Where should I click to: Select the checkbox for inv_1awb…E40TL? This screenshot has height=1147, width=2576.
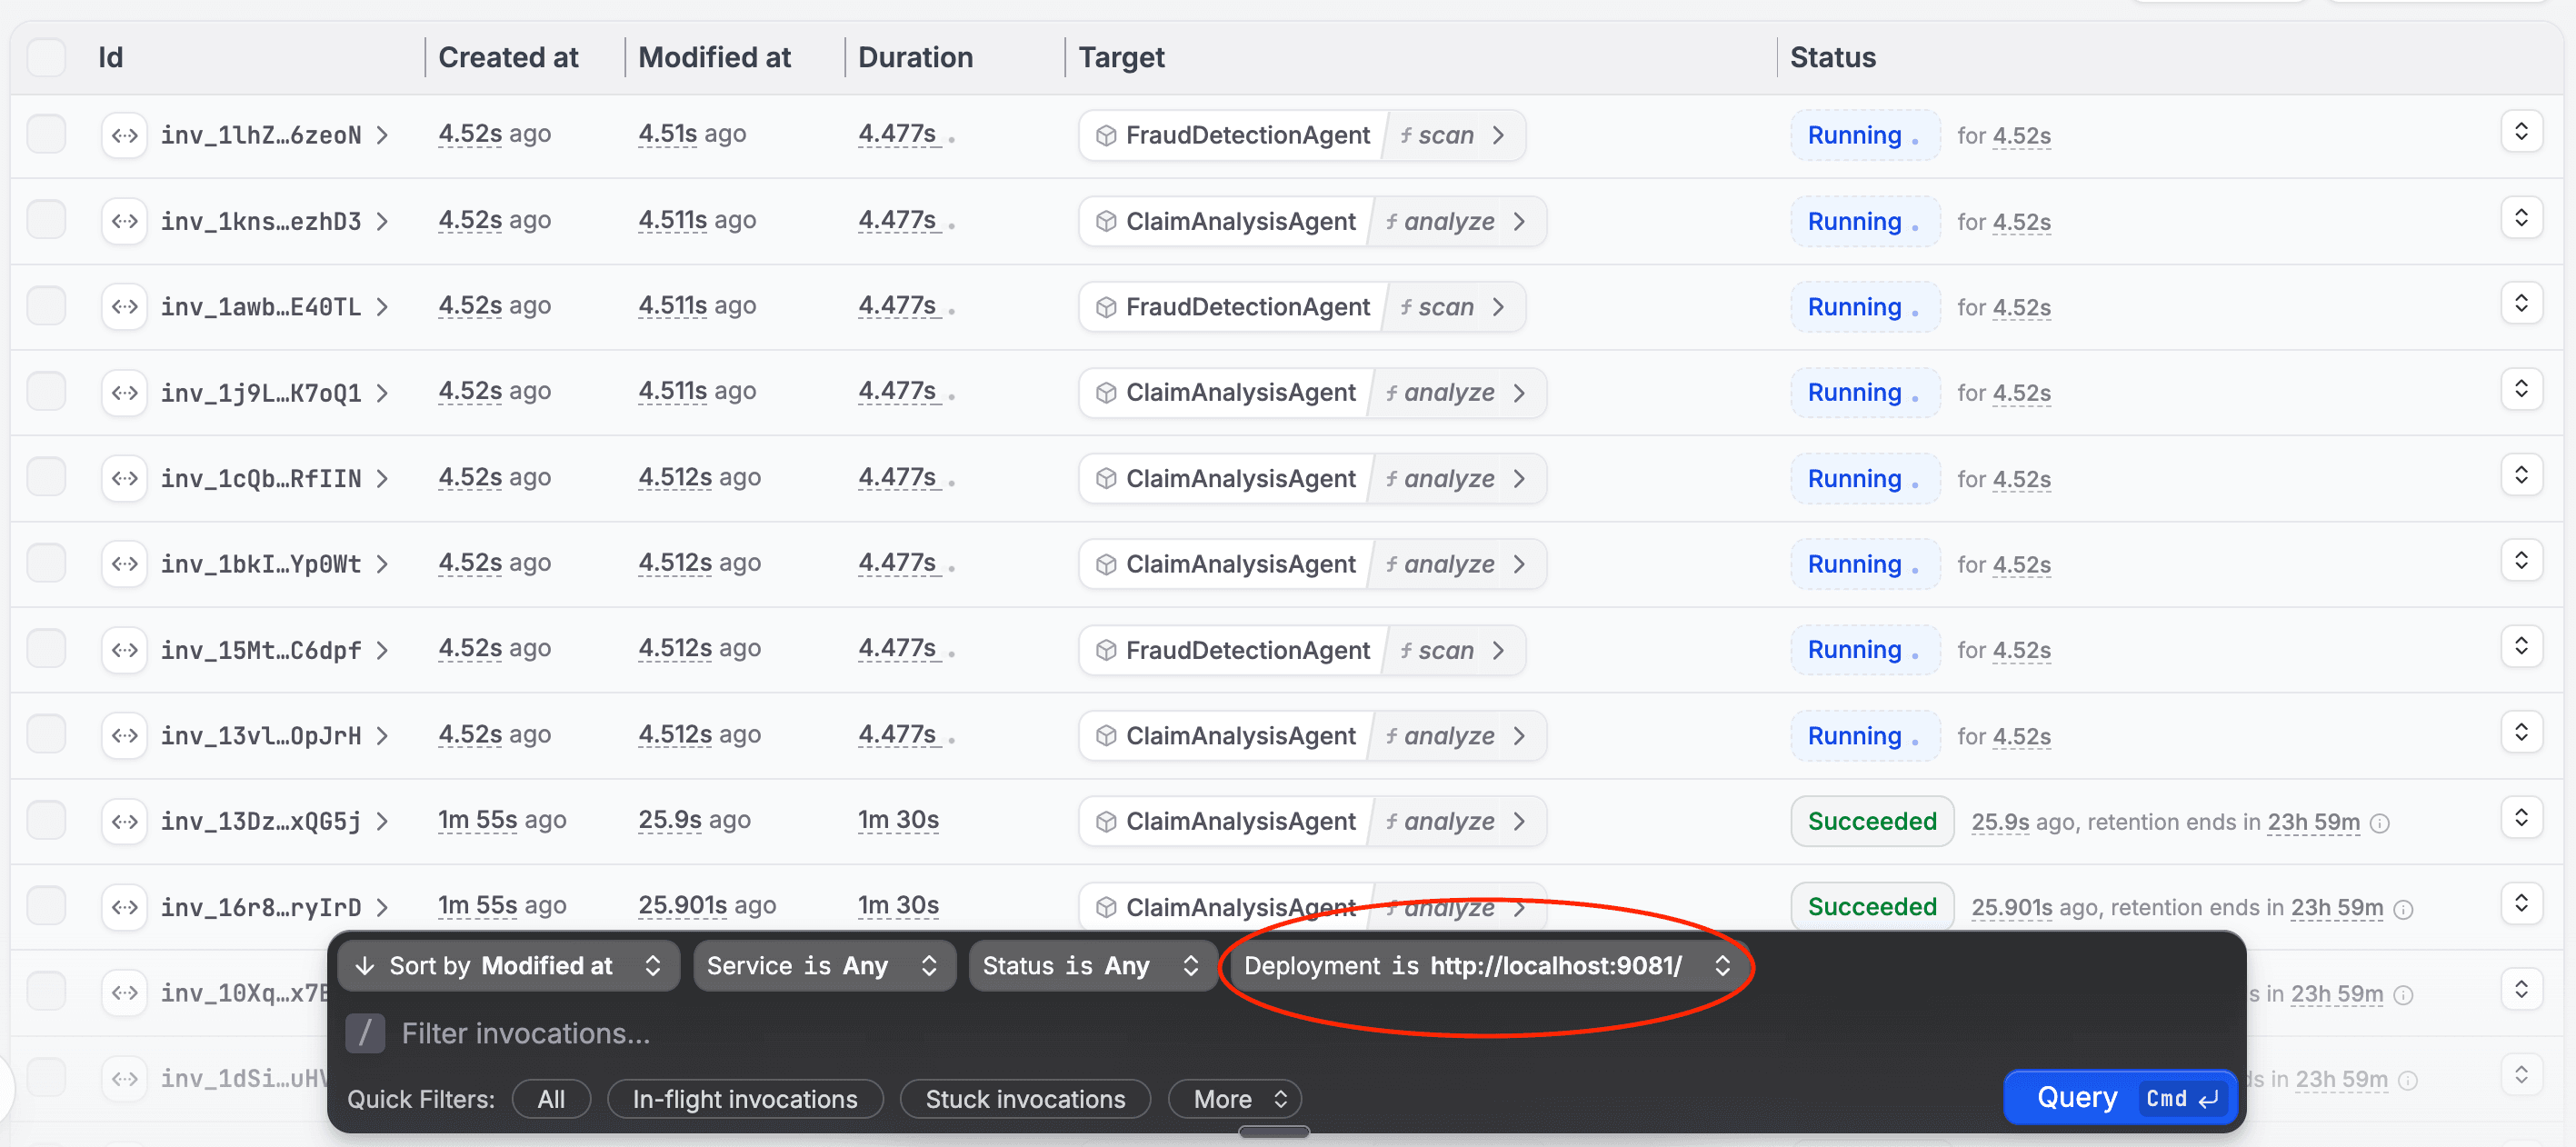click(46, 305)
